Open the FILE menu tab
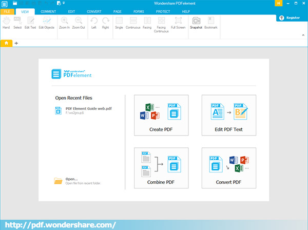The image size is (308, 230). 7,12
